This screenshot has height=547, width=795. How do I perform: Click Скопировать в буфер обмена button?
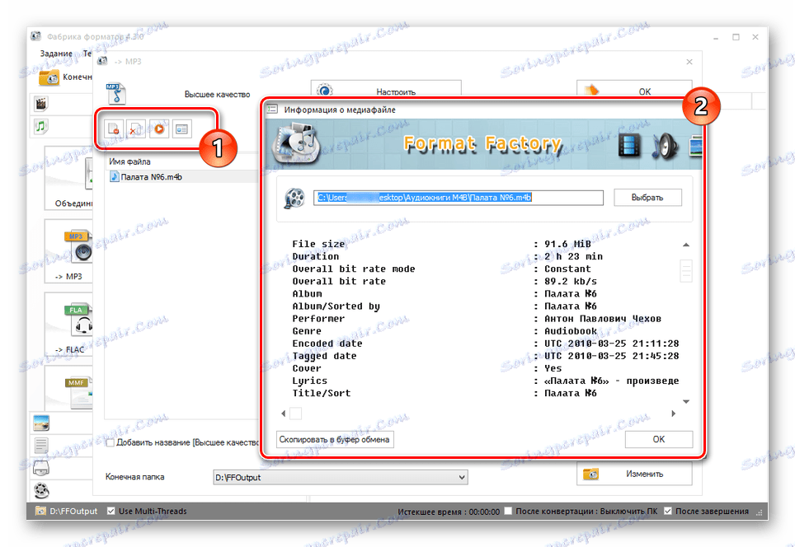click(x=335, y=439)
